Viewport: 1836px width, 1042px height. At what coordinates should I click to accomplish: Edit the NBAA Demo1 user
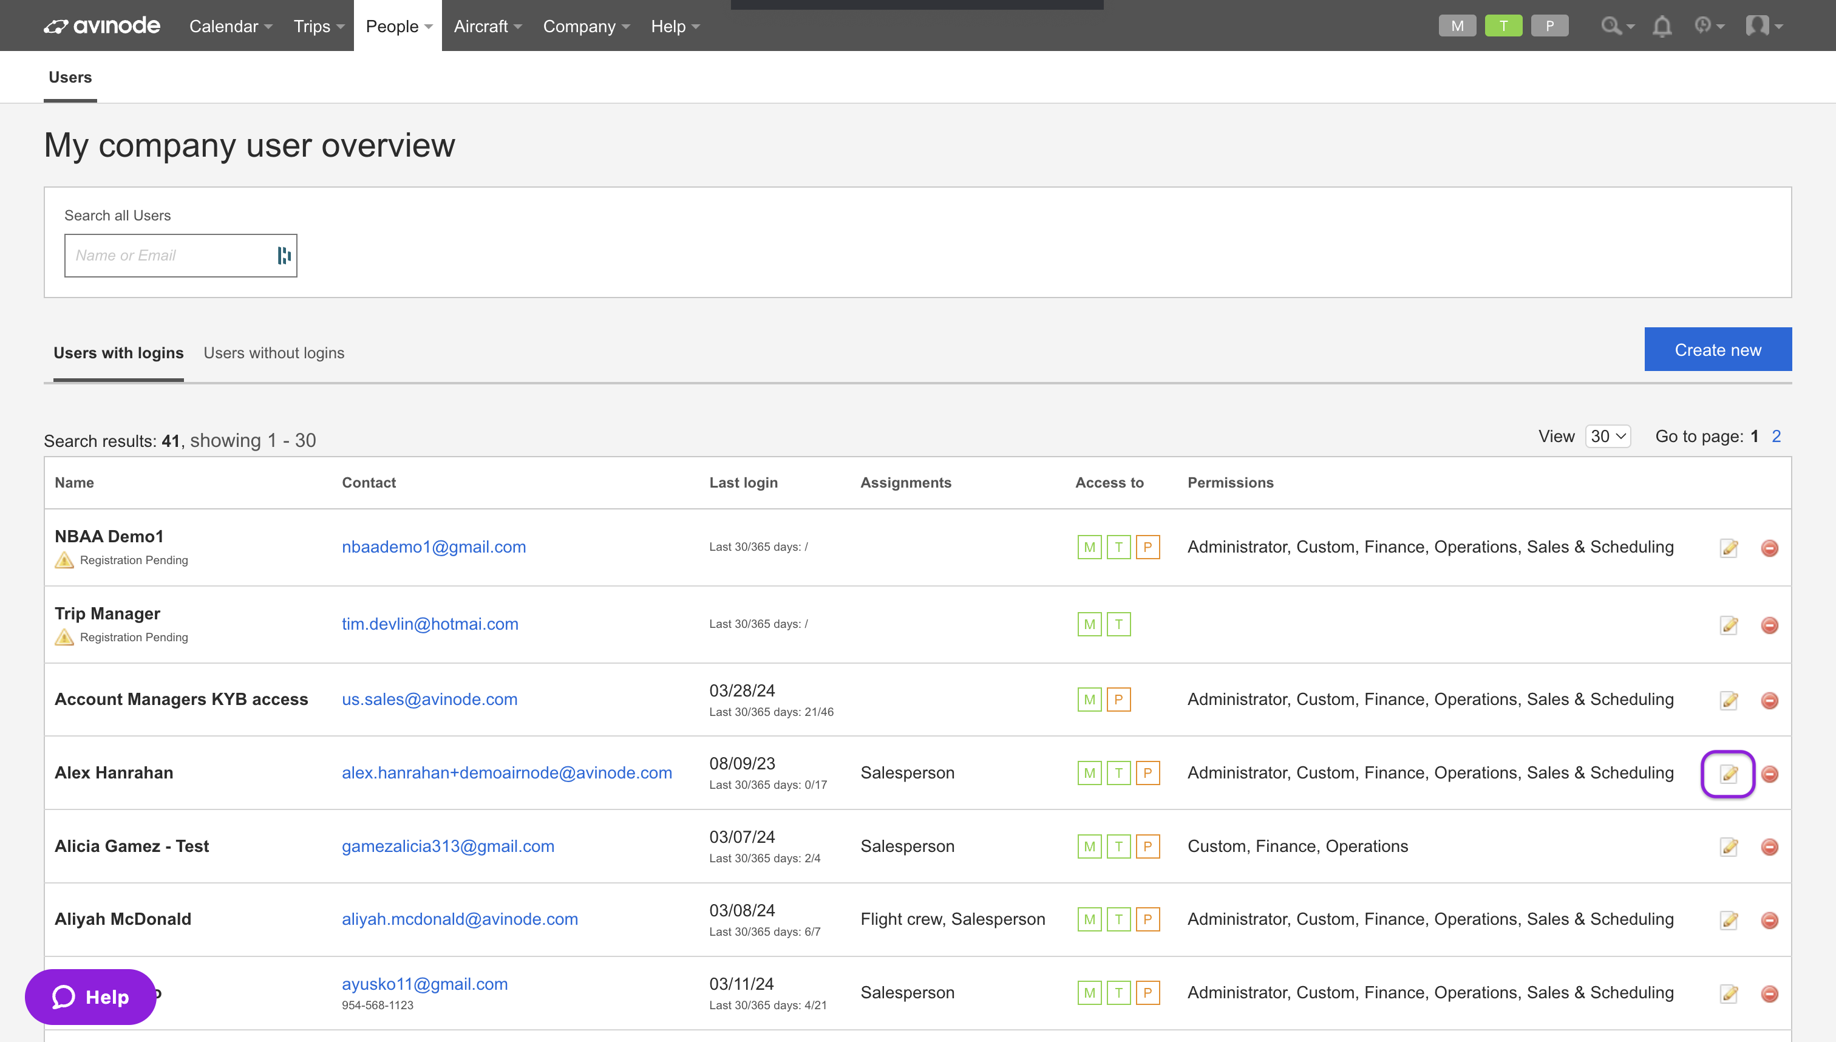tap(1729, 548)
